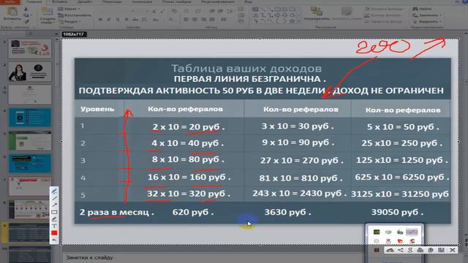The height and width of the screenshot is (263, 468).
Task: Click Упорядочить arrange button
Action: (317, 14)
